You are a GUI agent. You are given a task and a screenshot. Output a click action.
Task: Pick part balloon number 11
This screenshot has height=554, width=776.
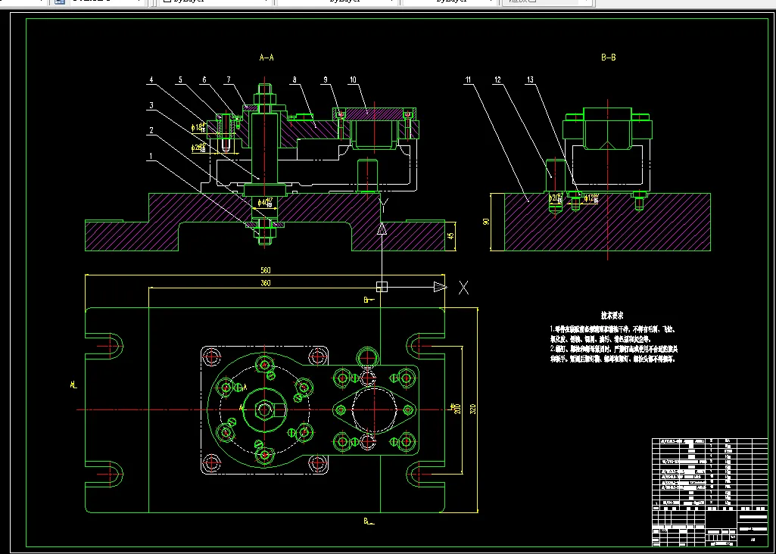tap(467, 79)
